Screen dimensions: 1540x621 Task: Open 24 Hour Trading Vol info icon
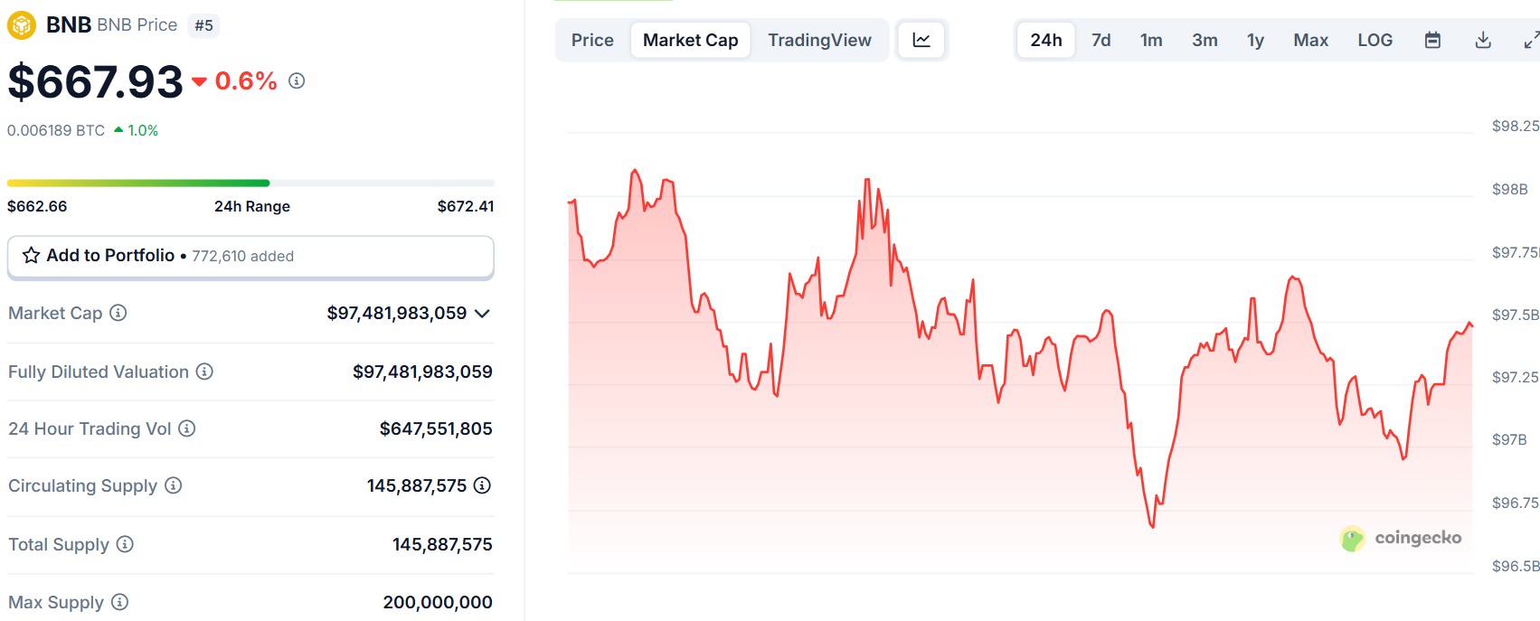point(187,428)
